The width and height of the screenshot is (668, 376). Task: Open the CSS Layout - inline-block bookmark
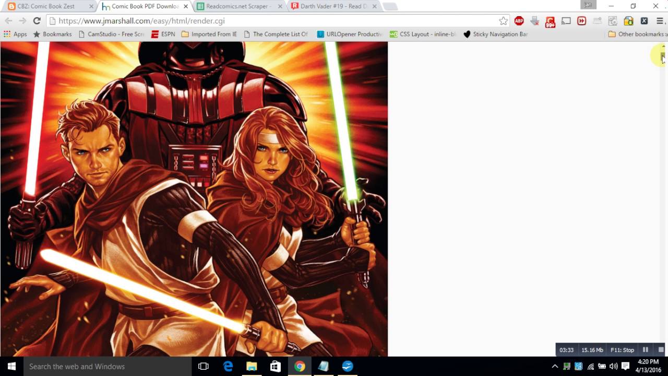pyautogui.click(x=423, y=34)
